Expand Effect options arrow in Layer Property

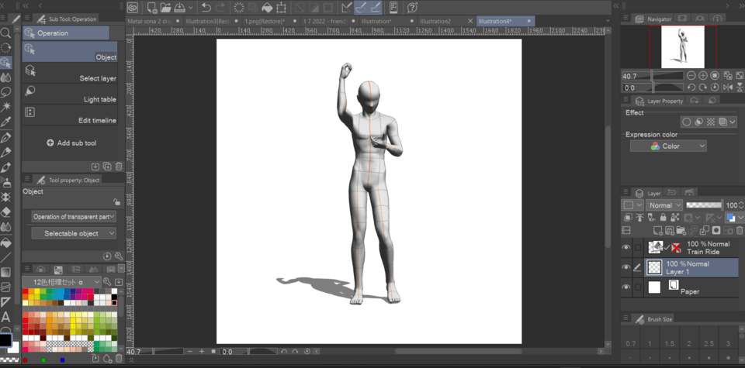732,122
